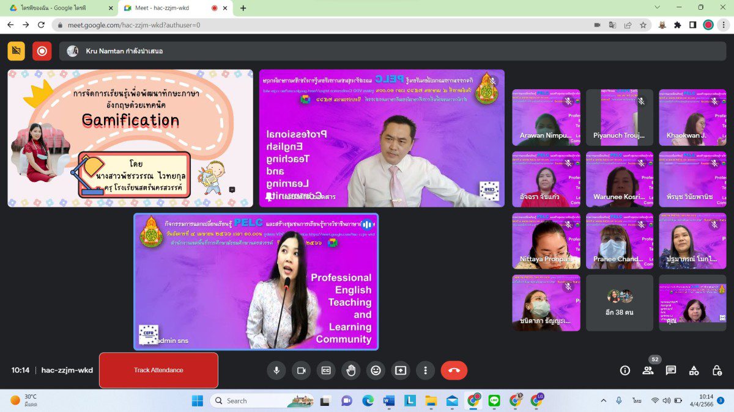Open the Extensions puzzle icon
Screen dimensions: 734x412
coord(678,25)
